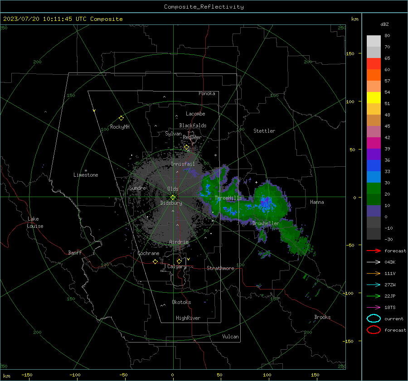Click the Olds town label
Viewport: 408px width, 381px height.
point(173,189)
